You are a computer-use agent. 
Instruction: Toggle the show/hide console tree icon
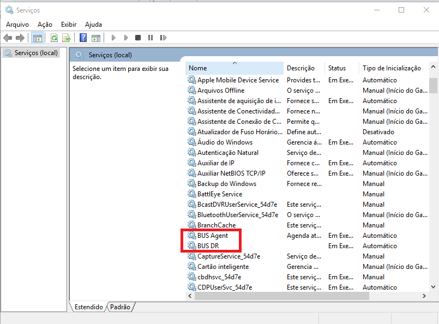pyautogui.click(x=38, y=38)
